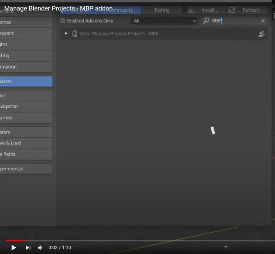Viewport: 275px width, 254px height.
Task: Expand the Manage Blender Projects add-on details
Action: click(x=66, y=33)
